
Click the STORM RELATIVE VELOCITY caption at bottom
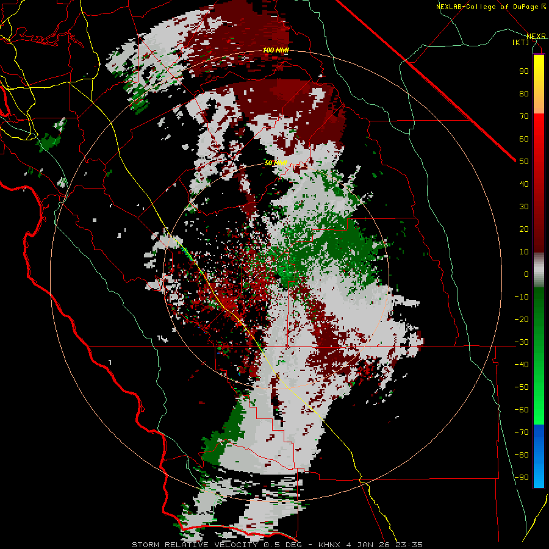pyautogui.click(x=278, y=545)
